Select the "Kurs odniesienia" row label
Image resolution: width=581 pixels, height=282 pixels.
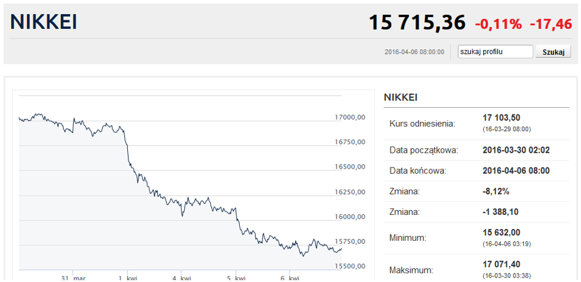(x=422, y=124)
